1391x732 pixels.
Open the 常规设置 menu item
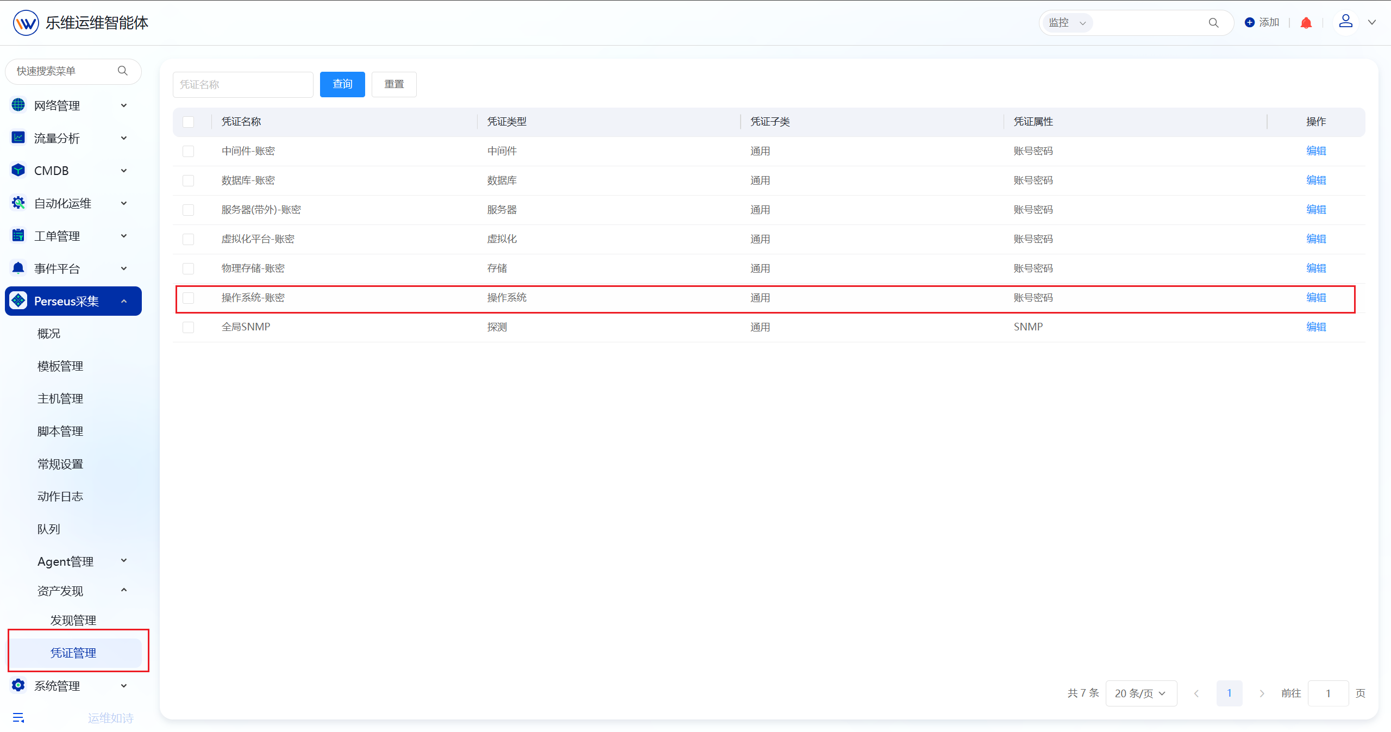click(x=60, y=464)
